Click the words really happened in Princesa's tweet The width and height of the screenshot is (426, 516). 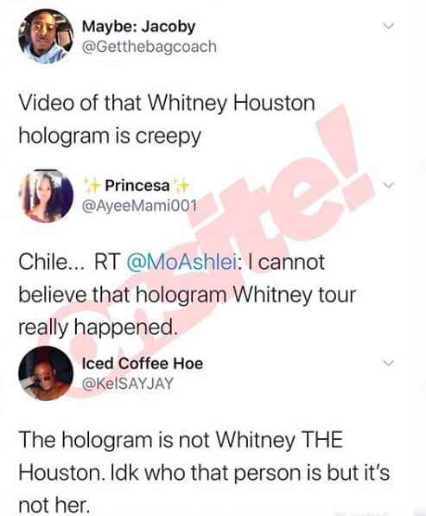point(98,327)
